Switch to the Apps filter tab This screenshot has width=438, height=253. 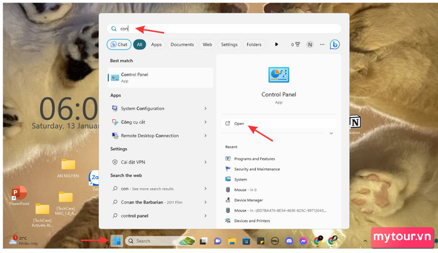(x=156, y=44)
